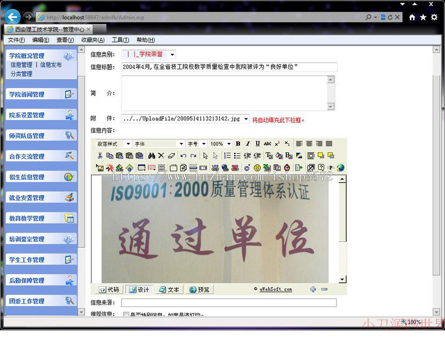Open the 文件(F) menu

[x=16, y=40]
